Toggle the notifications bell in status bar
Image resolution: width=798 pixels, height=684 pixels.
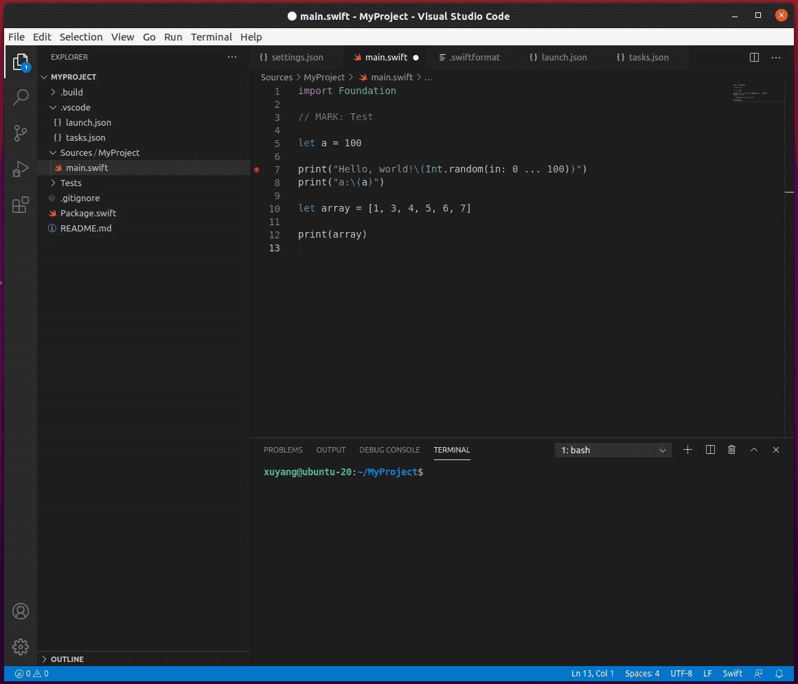point(779,674)
